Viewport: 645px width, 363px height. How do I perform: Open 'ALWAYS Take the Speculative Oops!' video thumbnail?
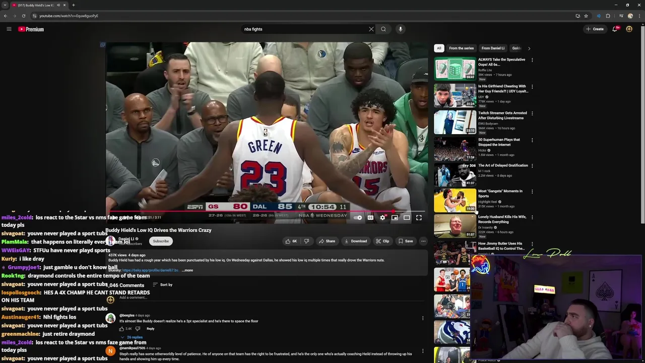point(455,69)
